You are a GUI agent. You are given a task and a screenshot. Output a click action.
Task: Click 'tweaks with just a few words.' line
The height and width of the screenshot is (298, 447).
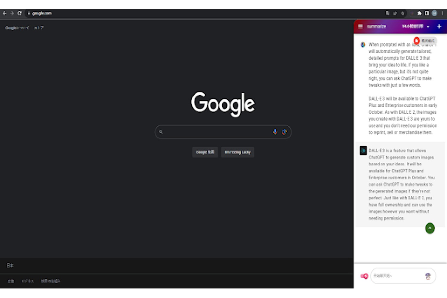click(x=395, y=85)
